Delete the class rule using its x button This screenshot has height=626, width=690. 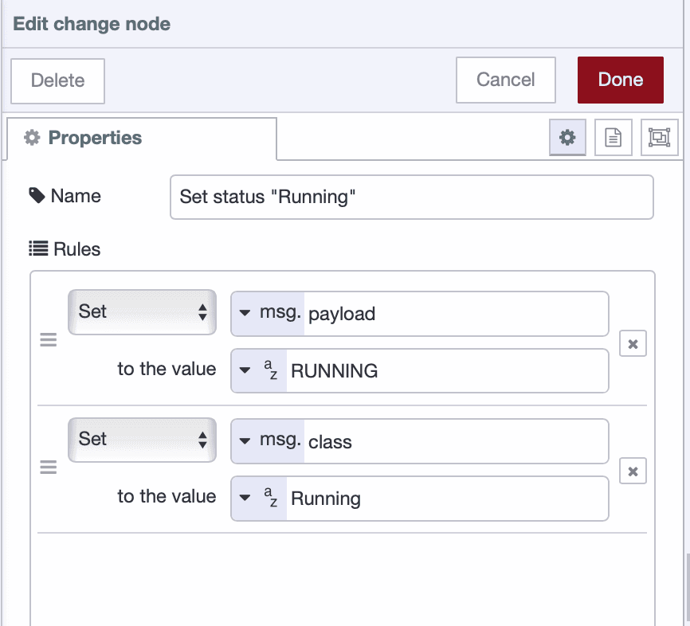(x=633, y=471)
